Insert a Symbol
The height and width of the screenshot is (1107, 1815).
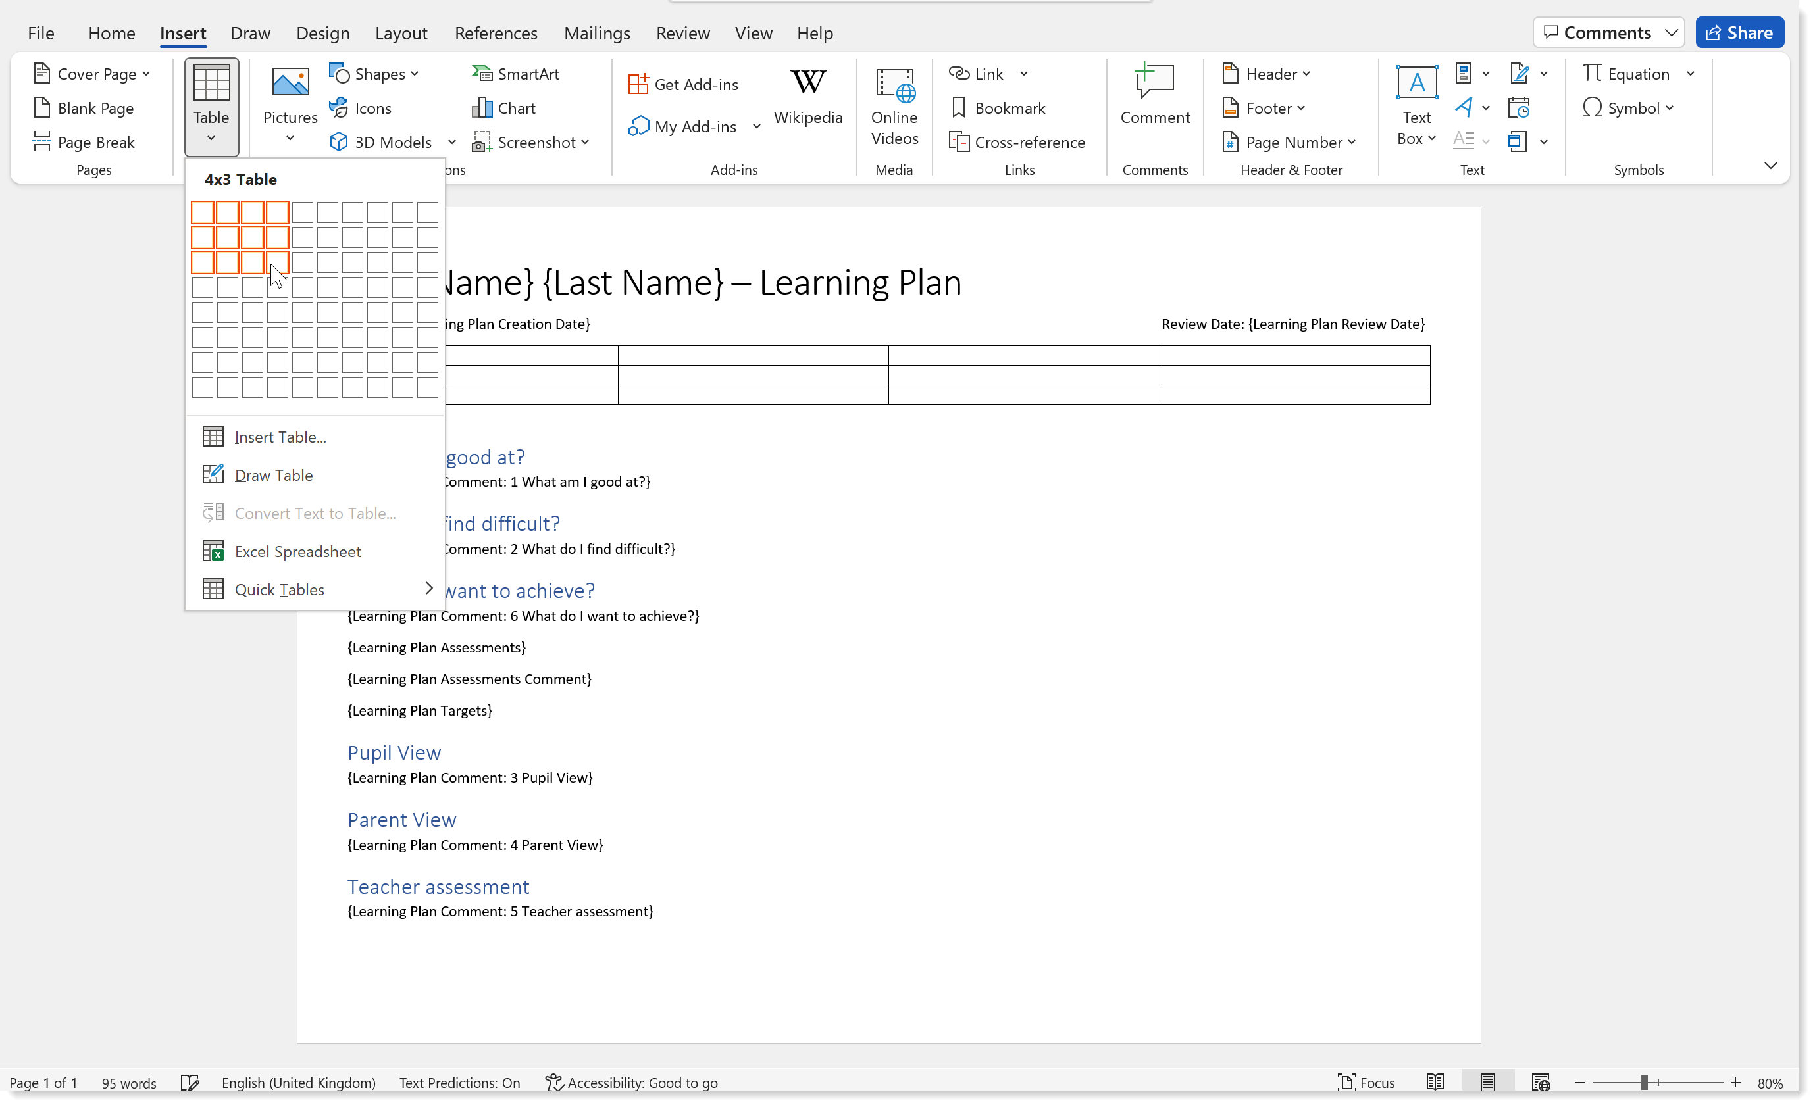pos(1627,108)
